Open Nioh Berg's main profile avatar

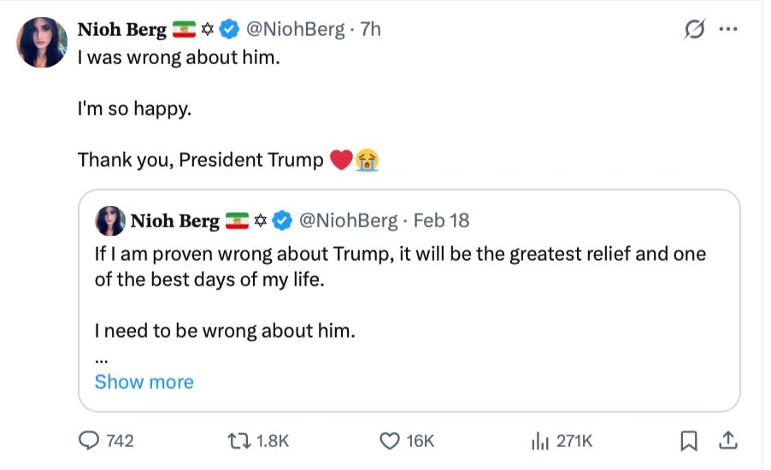(x=42, y=43)
